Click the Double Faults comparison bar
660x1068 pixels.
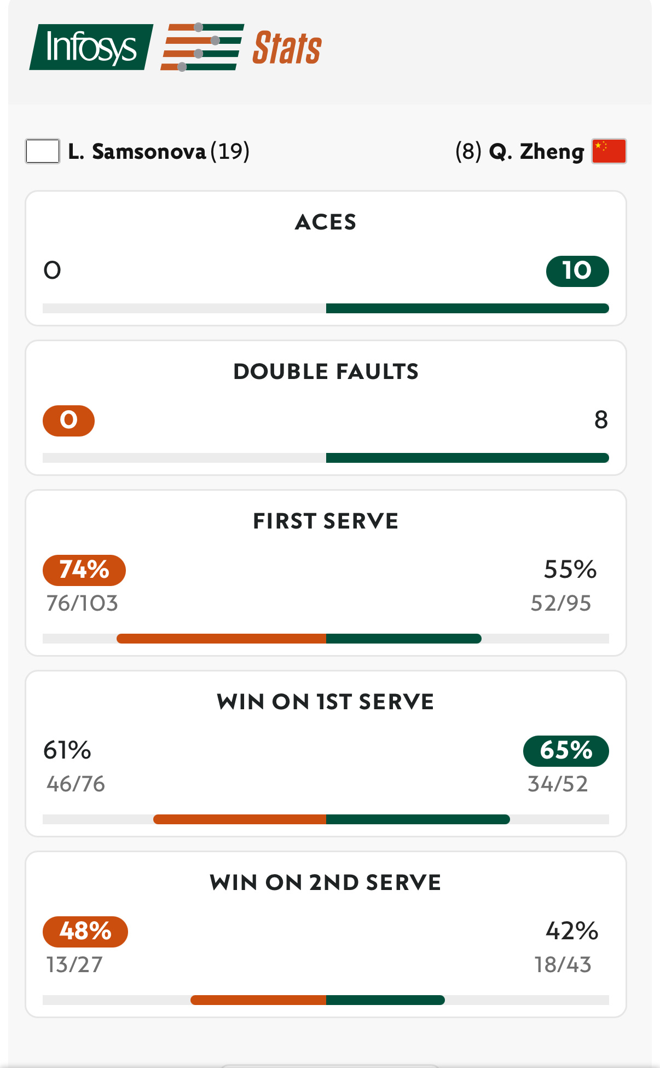[326, 458]
